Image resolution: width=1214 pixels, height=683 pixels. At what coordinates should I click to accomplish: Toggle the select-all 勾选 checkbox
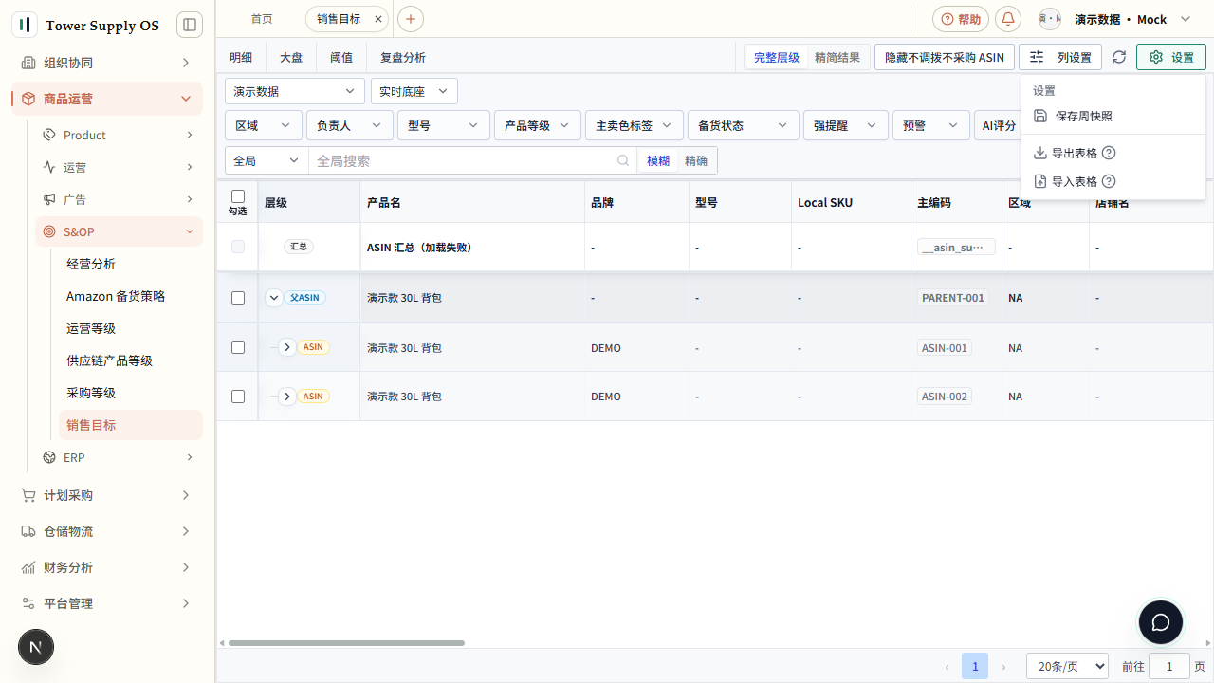[238, 196]
